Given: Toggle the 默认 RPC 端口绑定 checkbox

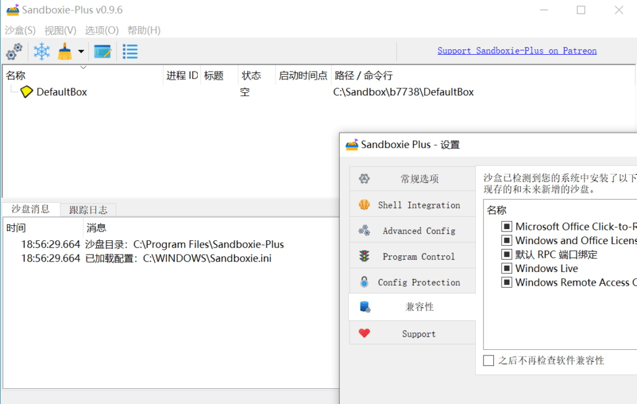Looking at the screenshot, I should 506,255.
